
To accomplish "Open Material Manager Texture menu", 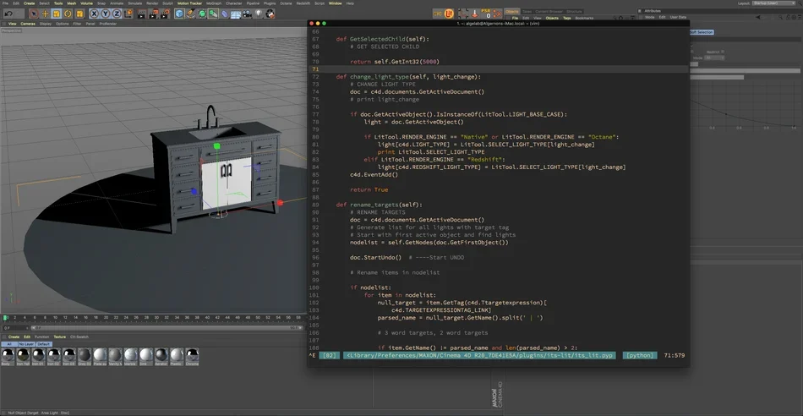I will [60, 337].
